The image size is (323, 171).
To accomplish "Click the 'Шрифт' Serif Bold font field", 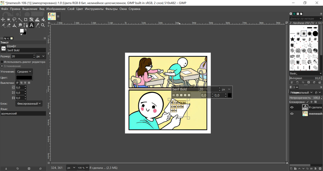I will pyautogui.click(x=27, y=50).
